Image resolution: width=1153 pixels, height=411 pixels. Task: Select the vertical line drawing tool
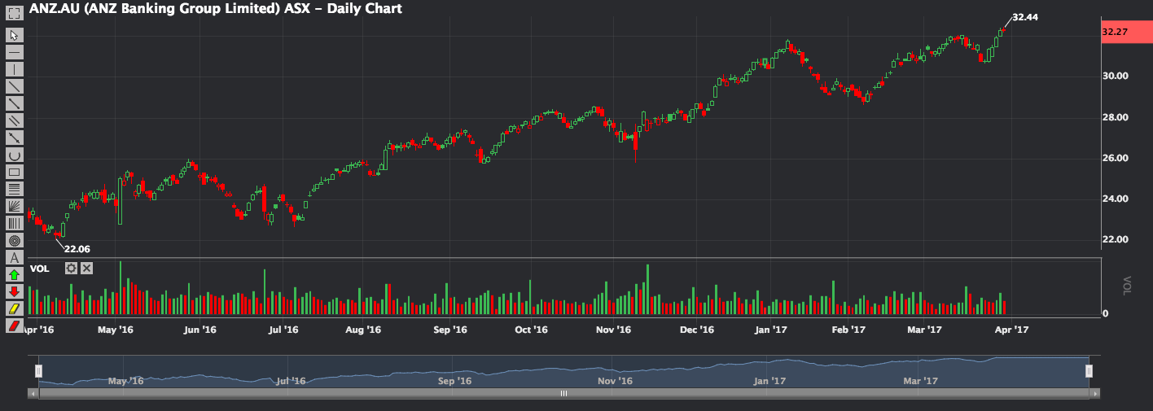point(14,69)
